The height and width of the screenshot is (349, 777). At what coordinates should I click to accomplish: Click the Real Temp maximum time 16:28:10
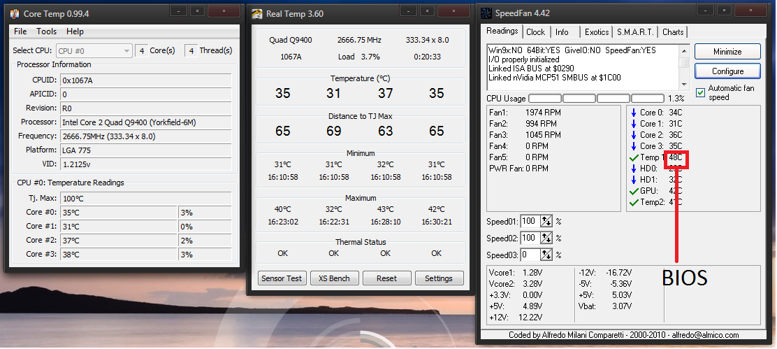point(385,222)
